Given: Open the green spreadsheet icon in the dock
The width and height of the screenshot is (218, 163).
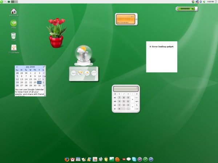Looking at the screenshot, I should (112, 159).
